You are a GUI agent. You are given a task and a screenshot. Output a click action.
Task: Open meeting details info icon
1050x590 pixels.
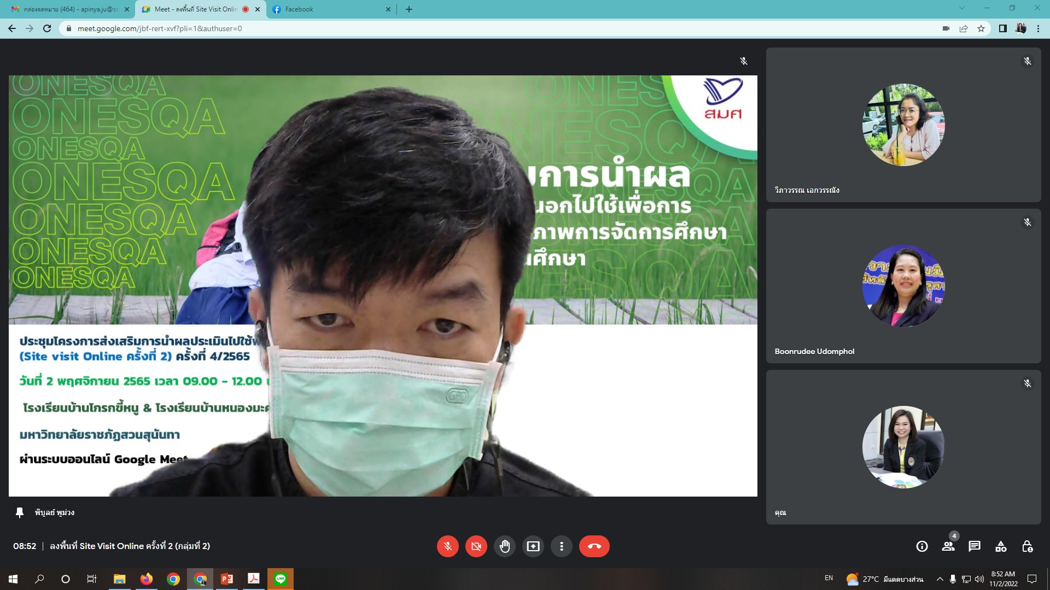pyautogui.click(x=922, y=546)
